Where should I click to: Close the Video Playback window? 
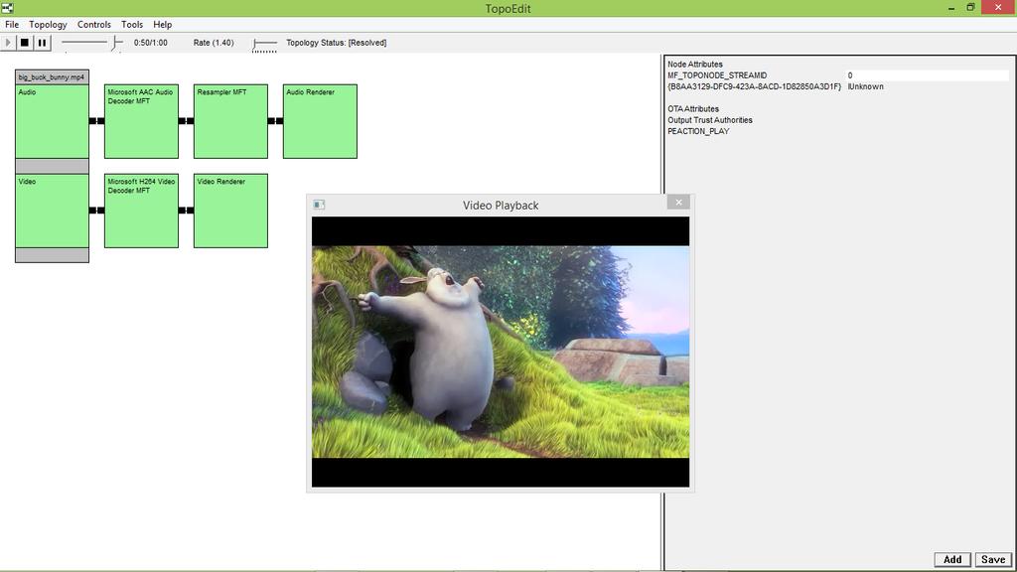pos(678,203)
